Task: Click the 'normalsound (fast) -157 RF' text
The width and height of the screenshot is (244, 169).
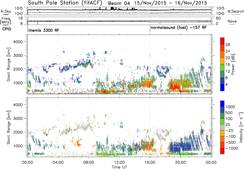Action: pos(179,28)
